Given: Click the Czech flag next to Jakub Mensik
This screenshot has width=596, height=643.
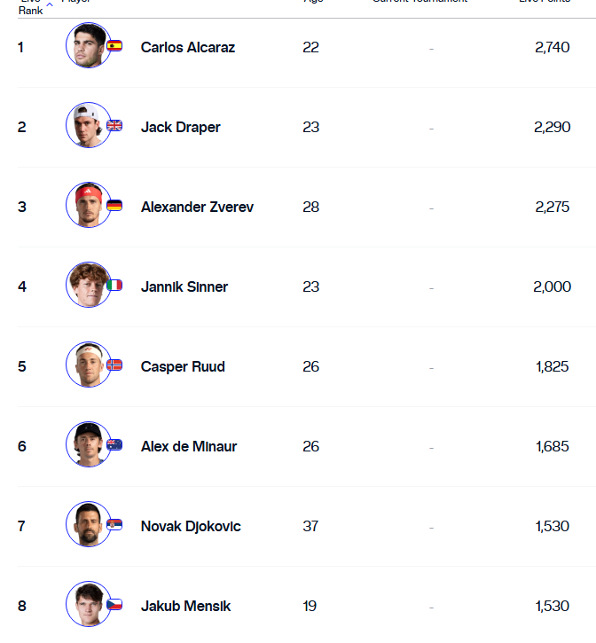Looking at the screenshot, I should coord(114,605).
